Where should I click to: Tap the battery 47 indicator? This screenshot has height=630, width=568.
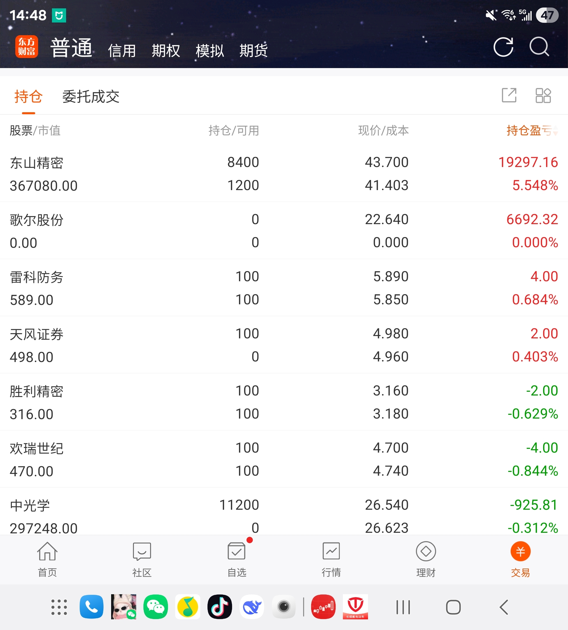pyautogui.click(x=547, y=15)
